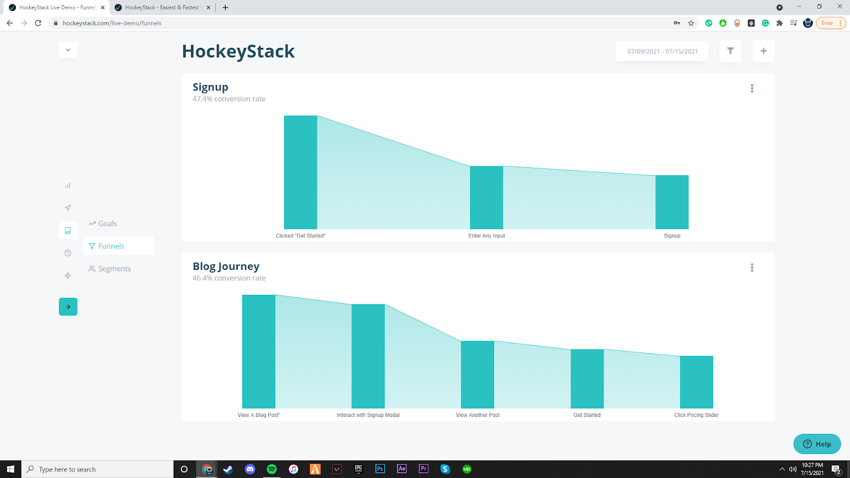Click the Signup funnel title
850x478 pixels.
[x=210, y=87]
